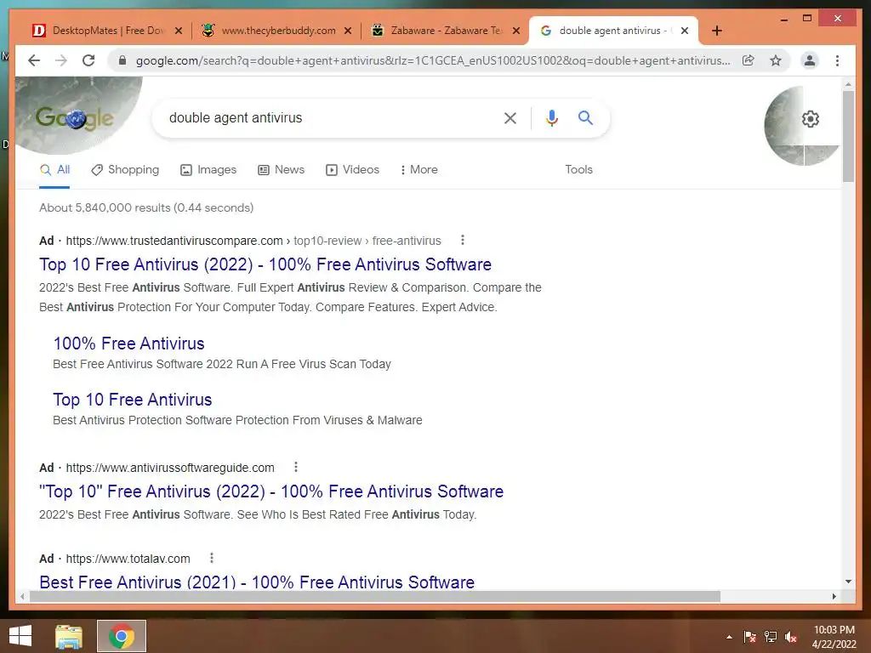Go back to the previous page
This screenshot has width=871, height=653.
click(x=34, y=60)
